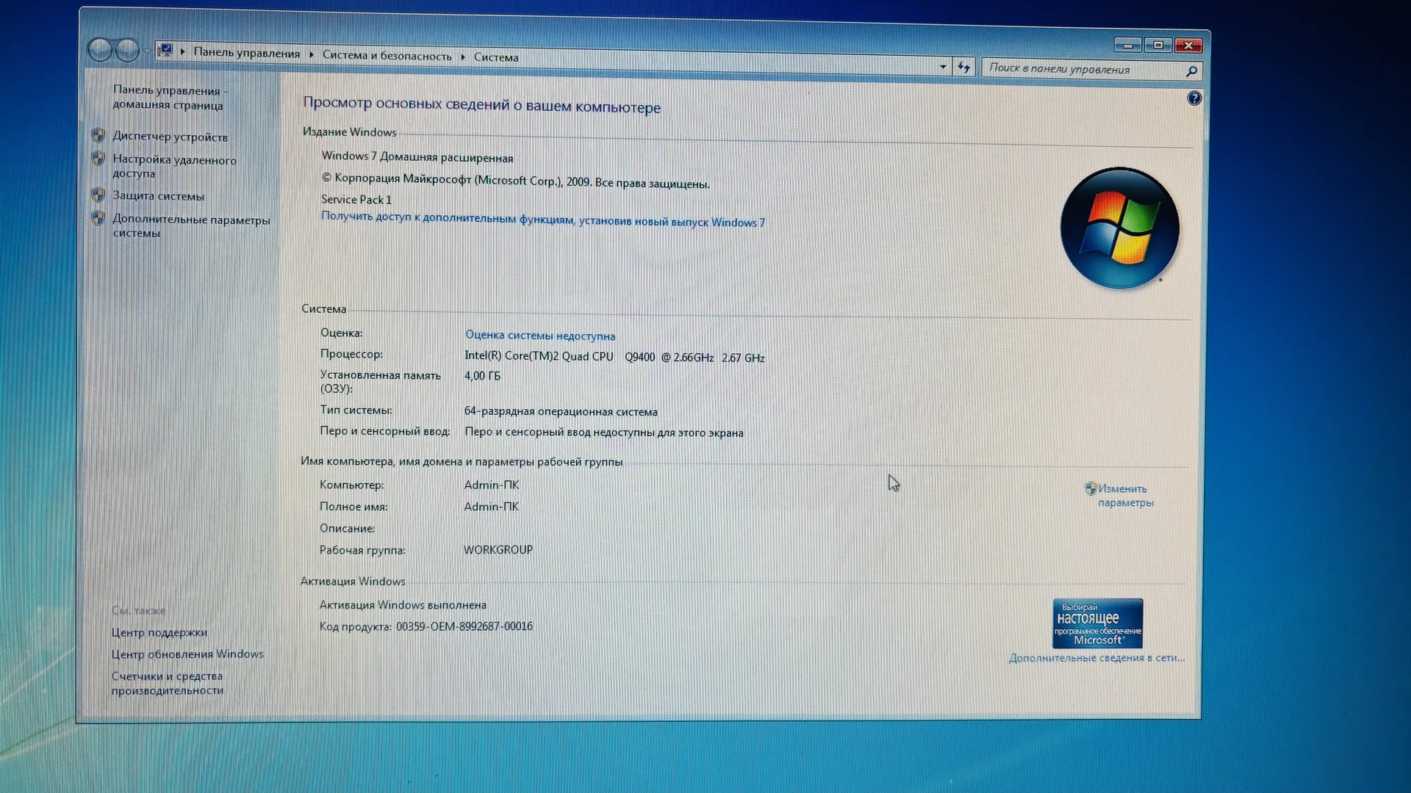This screenshot has height=793, width=1411.
Task: Maximize the System window
Action: click(1158, 46)
